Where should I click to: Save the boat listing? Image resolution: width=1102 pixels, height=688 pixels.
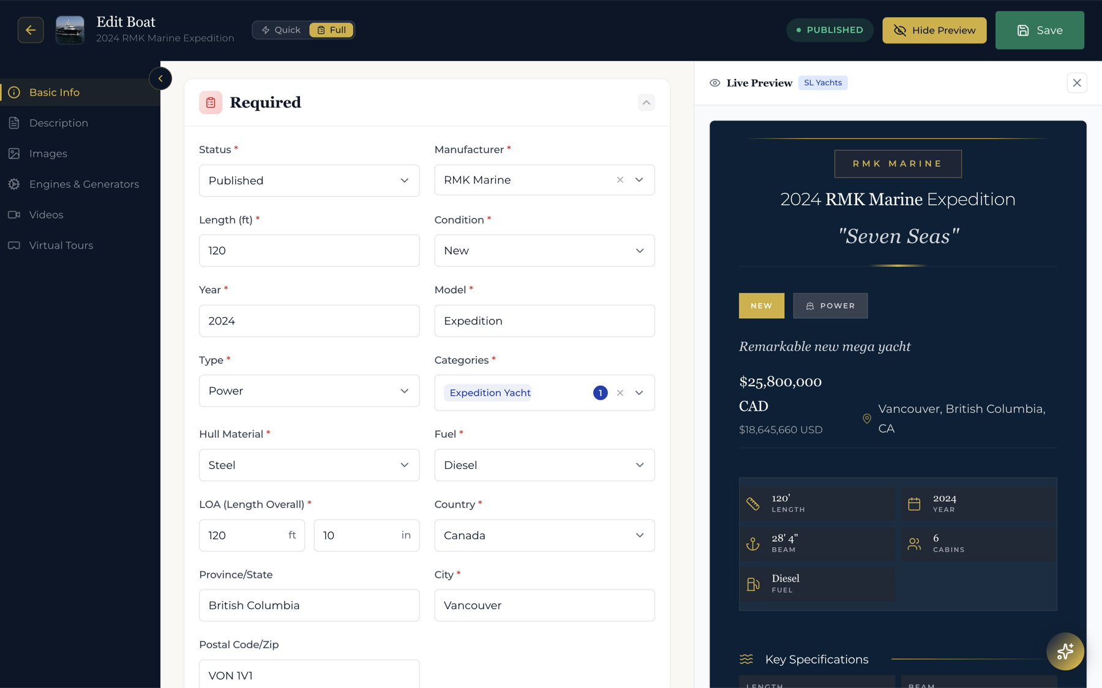[1040, 30]
